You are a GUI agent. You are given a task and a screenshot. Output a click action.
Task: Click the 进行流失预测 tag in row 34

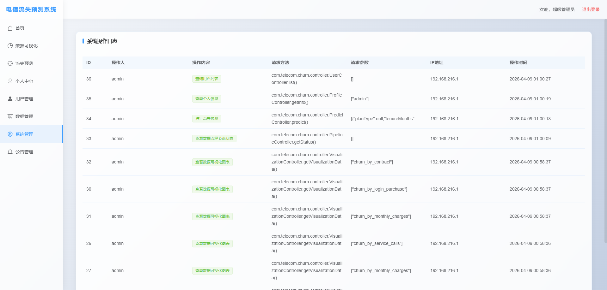click(206, 119)
